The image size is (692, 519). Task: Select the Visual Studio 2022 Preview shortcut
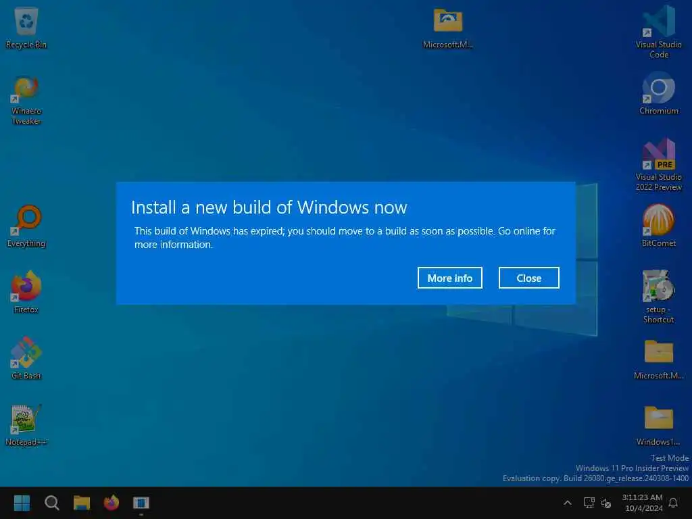tap(658, 165)
